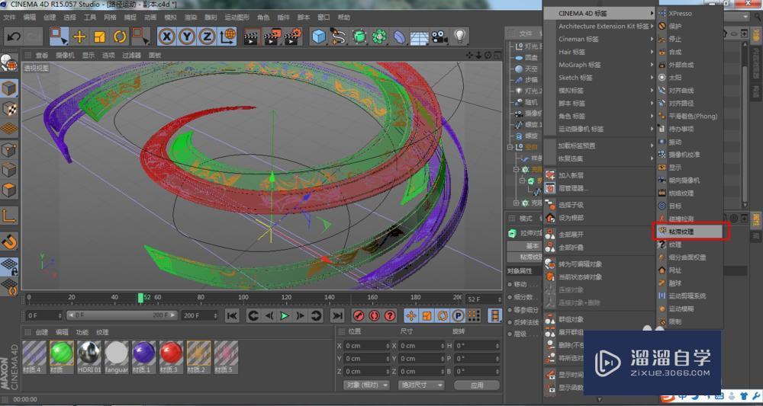Viewport: 763px width, 406px height.
Task: Click the Cube primitive icon
Action: [x=318, y=36]
